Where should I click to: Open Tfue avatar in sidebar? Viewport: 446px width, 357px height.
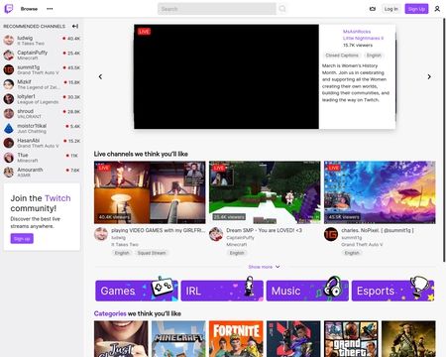[x=9, y=157]
